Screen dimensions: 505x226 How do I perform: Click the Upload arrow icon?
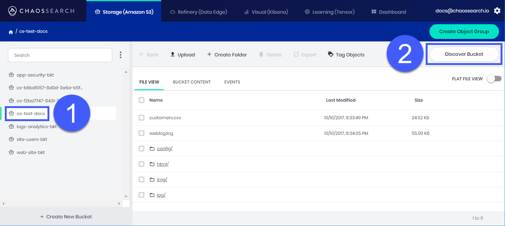pyautogui.click(x=172, y=54)
